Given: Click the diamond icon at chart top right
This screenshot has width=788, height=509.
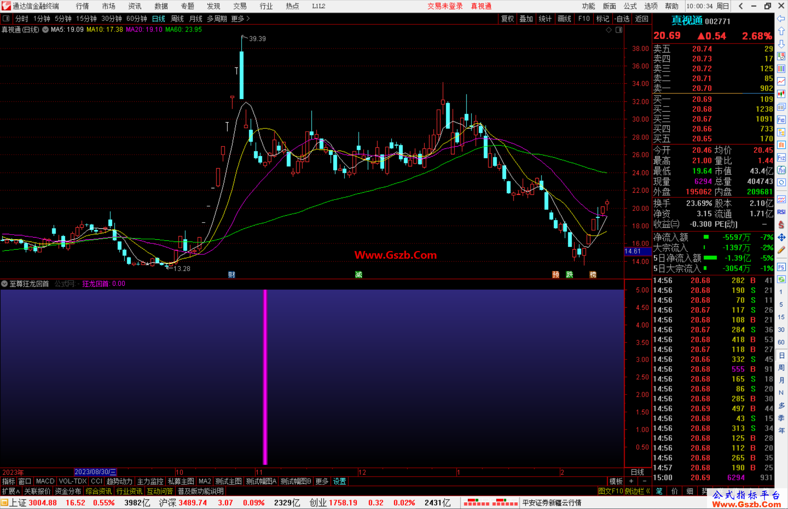Looking at the screenshot, I should coord(609,30).
